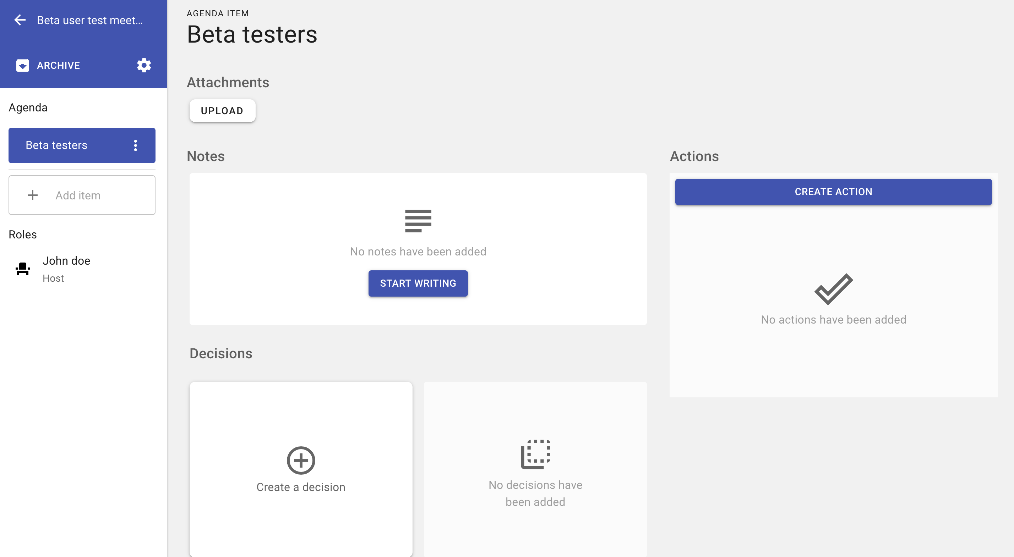The height and width of the screenshot is (557, 1014).
Task: Open meeting settings gear icon
Action: (144, 65)
